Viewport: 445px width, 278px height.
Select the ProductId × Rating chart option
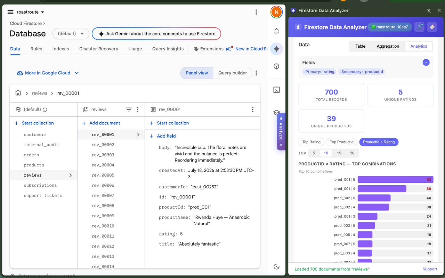click(x=379, y=142)
